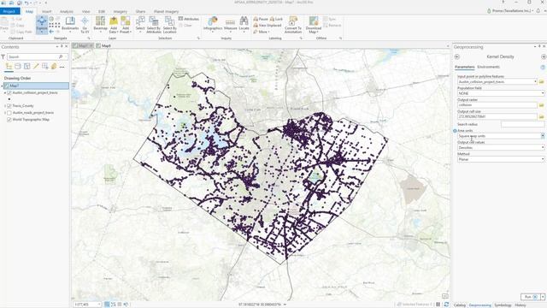Image resolution: width=547 pixels, height=308 pixels.
Task: Switch Contents to List By Data Source
Action: click(x=18, y=67)
